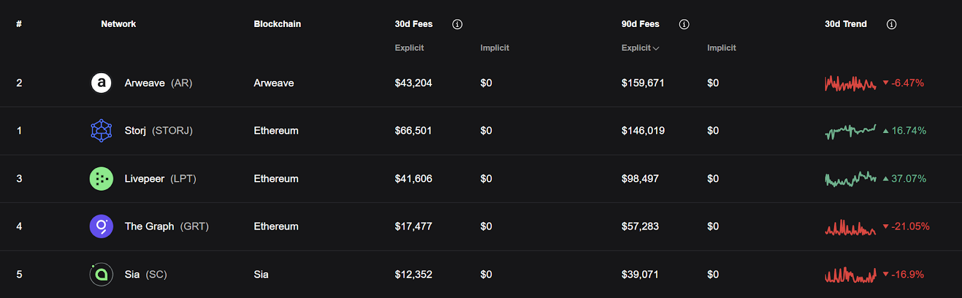The image size is (962, 298).
Task: Sort by the 30d Fees Implicit subheader
Action: click(x=494, y=48)
